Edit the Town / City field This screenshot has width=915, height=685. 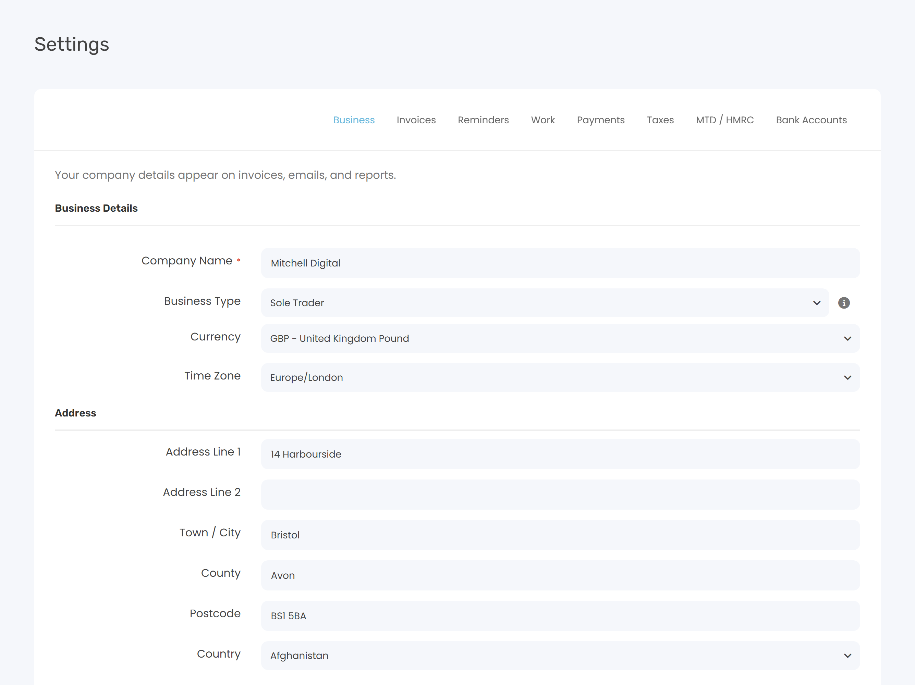[x=561, y=535]
